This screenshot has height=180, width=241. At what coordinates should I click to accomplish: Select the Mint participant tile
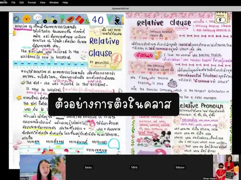pos(134,167)
